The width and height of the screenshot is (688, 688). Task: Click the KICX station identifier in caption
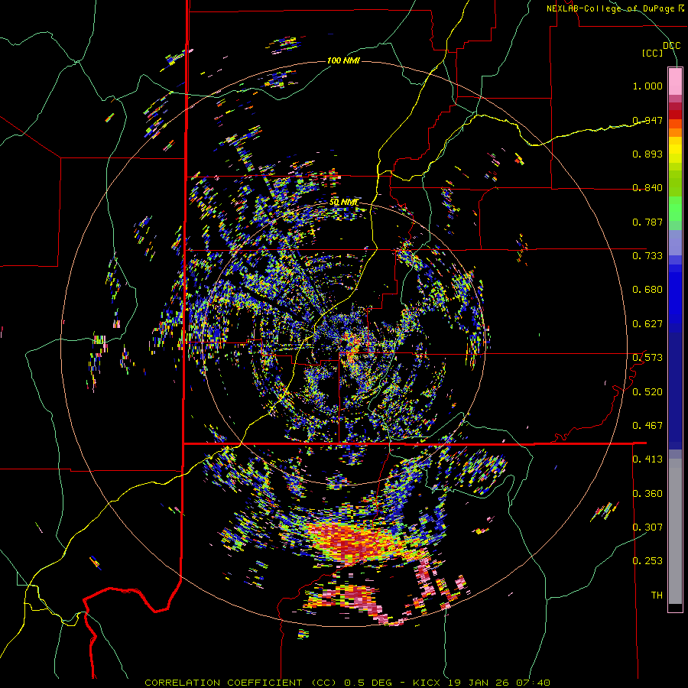(428, 683)
